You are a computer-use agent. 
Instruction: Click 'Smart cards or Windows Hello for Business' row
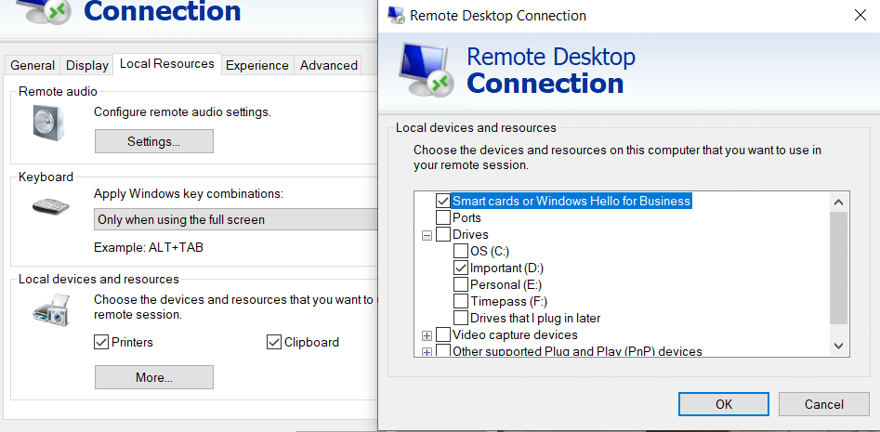point(571,201)
